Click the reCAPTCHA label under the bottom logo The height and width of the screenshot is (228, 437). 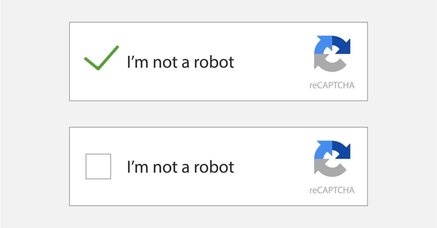(x=331, y=190)
